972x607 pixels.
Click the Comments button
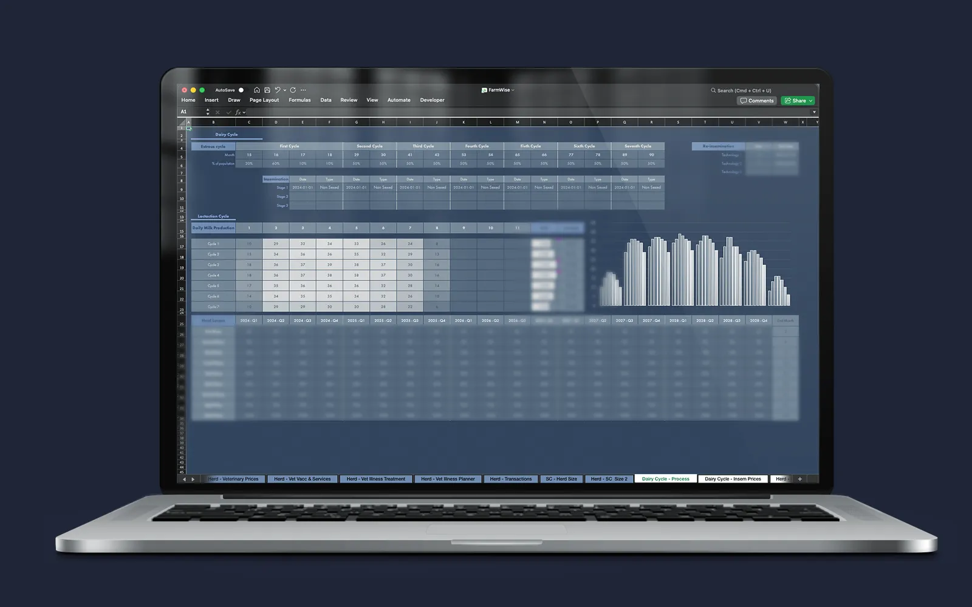[757, 101]
